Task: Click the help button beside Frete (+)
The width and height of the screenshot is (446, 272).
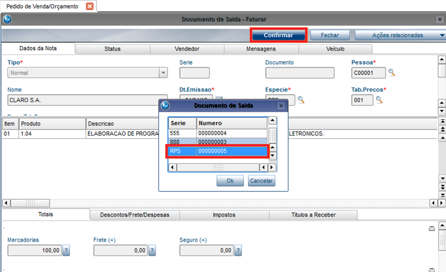Action: (152, 250)
